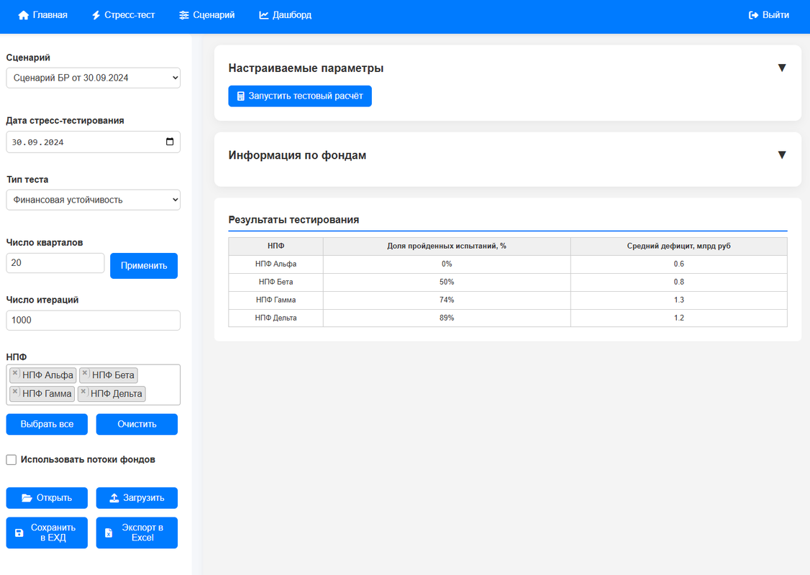The width and height of the screenshot is (810, 575).
Task: Select the НПФ Бета cell in the results table
Action: [x=276, y=282]
